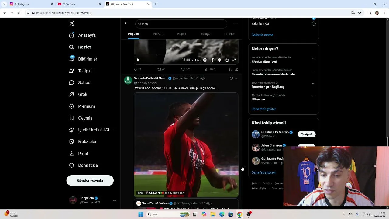Image resolution: width=389 pixels, height=219 pixels.
Task: Open Sohbet chat section
Action: [80, 83]
